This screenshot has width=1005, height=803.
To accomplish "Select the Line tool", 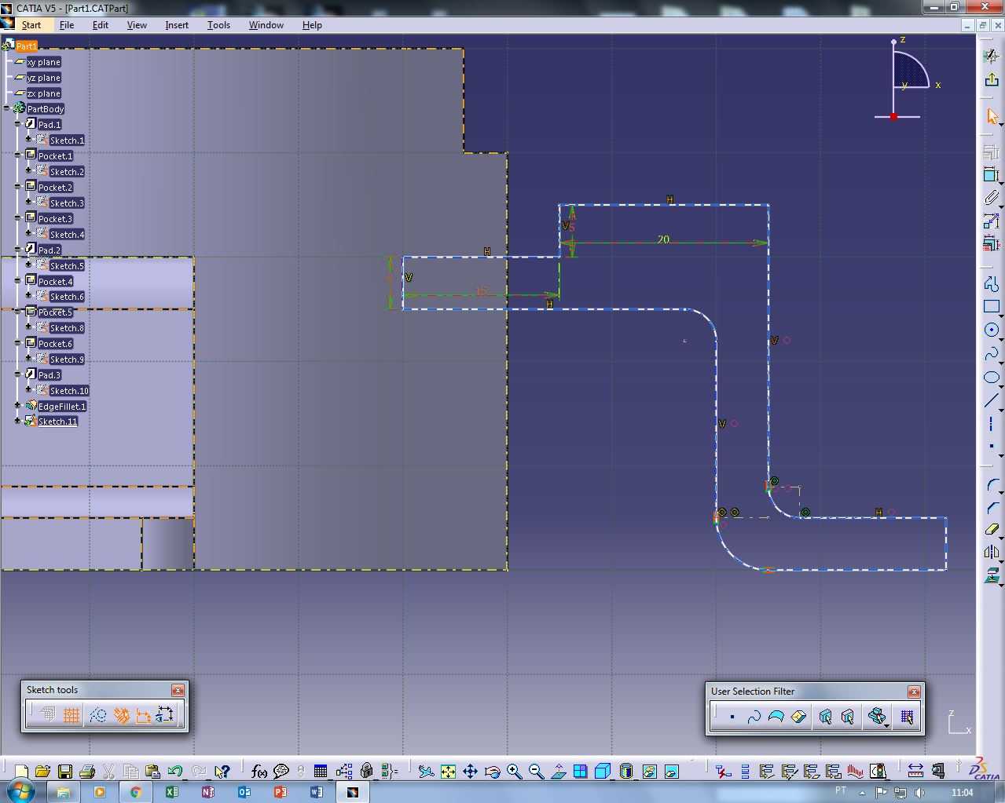I will (992, 400).
